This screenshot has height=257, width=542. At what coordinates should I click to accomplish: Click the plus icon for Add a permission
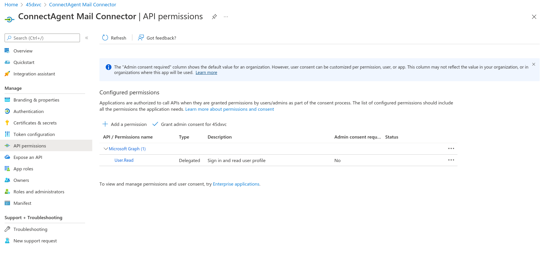coord(105,124)
